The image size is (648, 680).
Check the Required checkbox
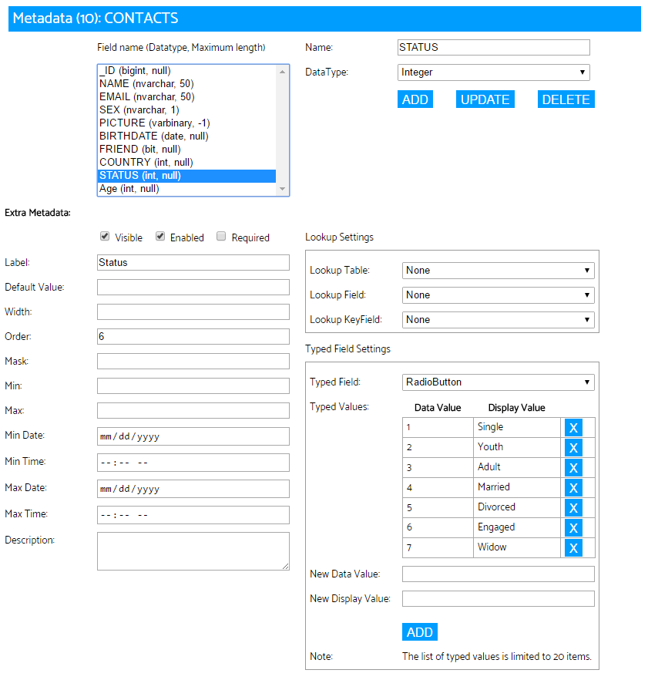(x=221, y=236)
